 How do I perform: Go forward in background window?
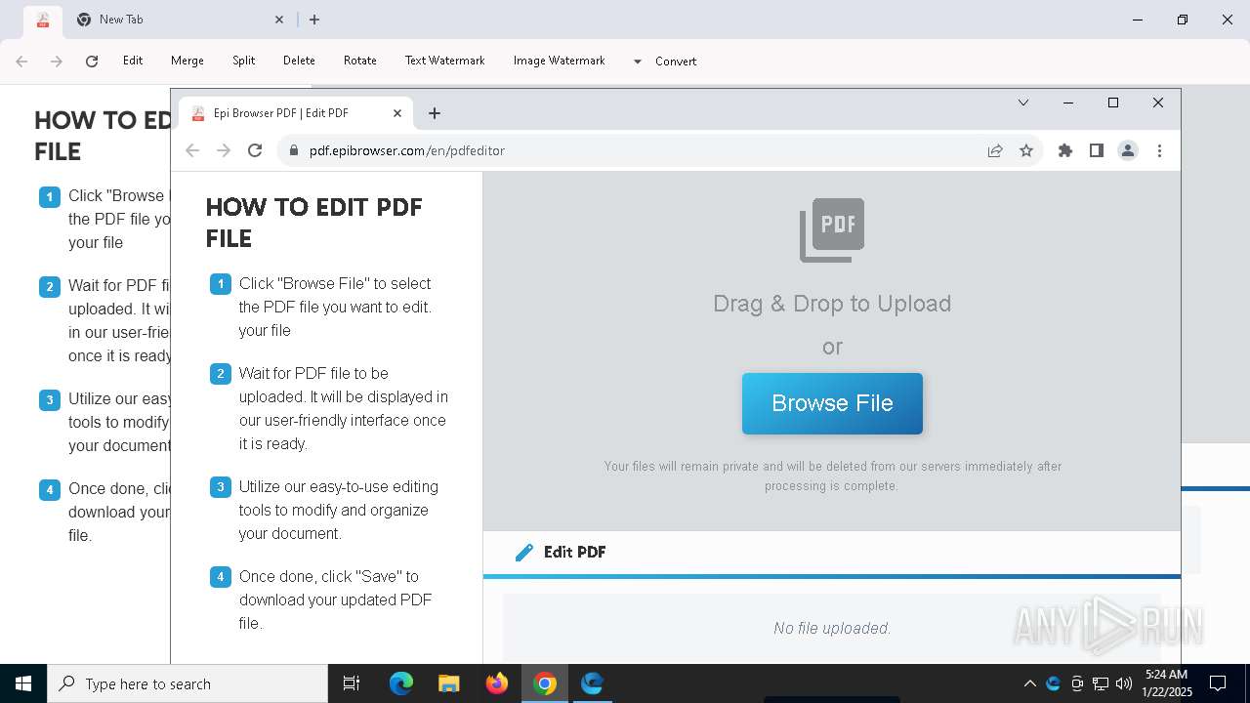57,61
